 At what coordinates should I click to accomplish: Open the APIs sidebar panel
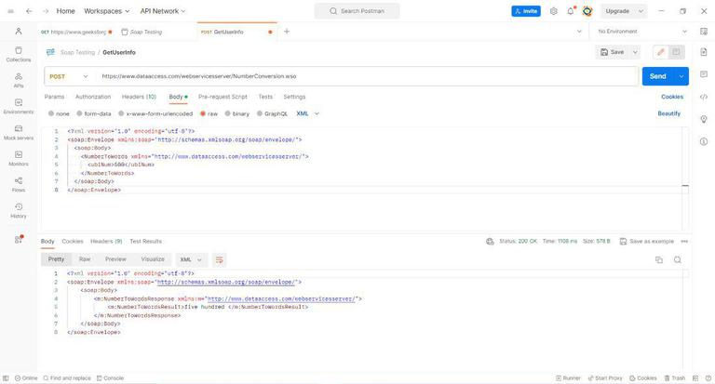coord(19,80)
